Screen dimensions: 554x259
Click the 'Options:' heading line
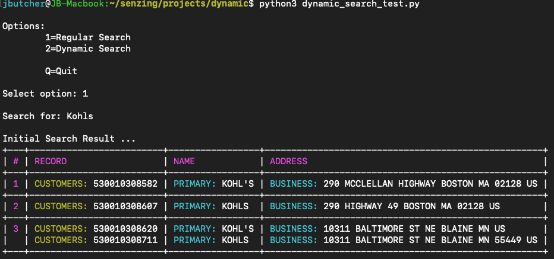[24, 26]
